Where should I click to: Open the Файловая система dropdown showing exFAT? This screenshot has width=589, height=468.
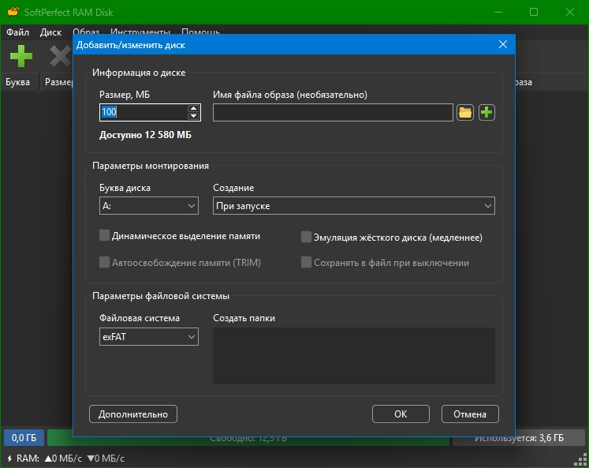(149, 337)
